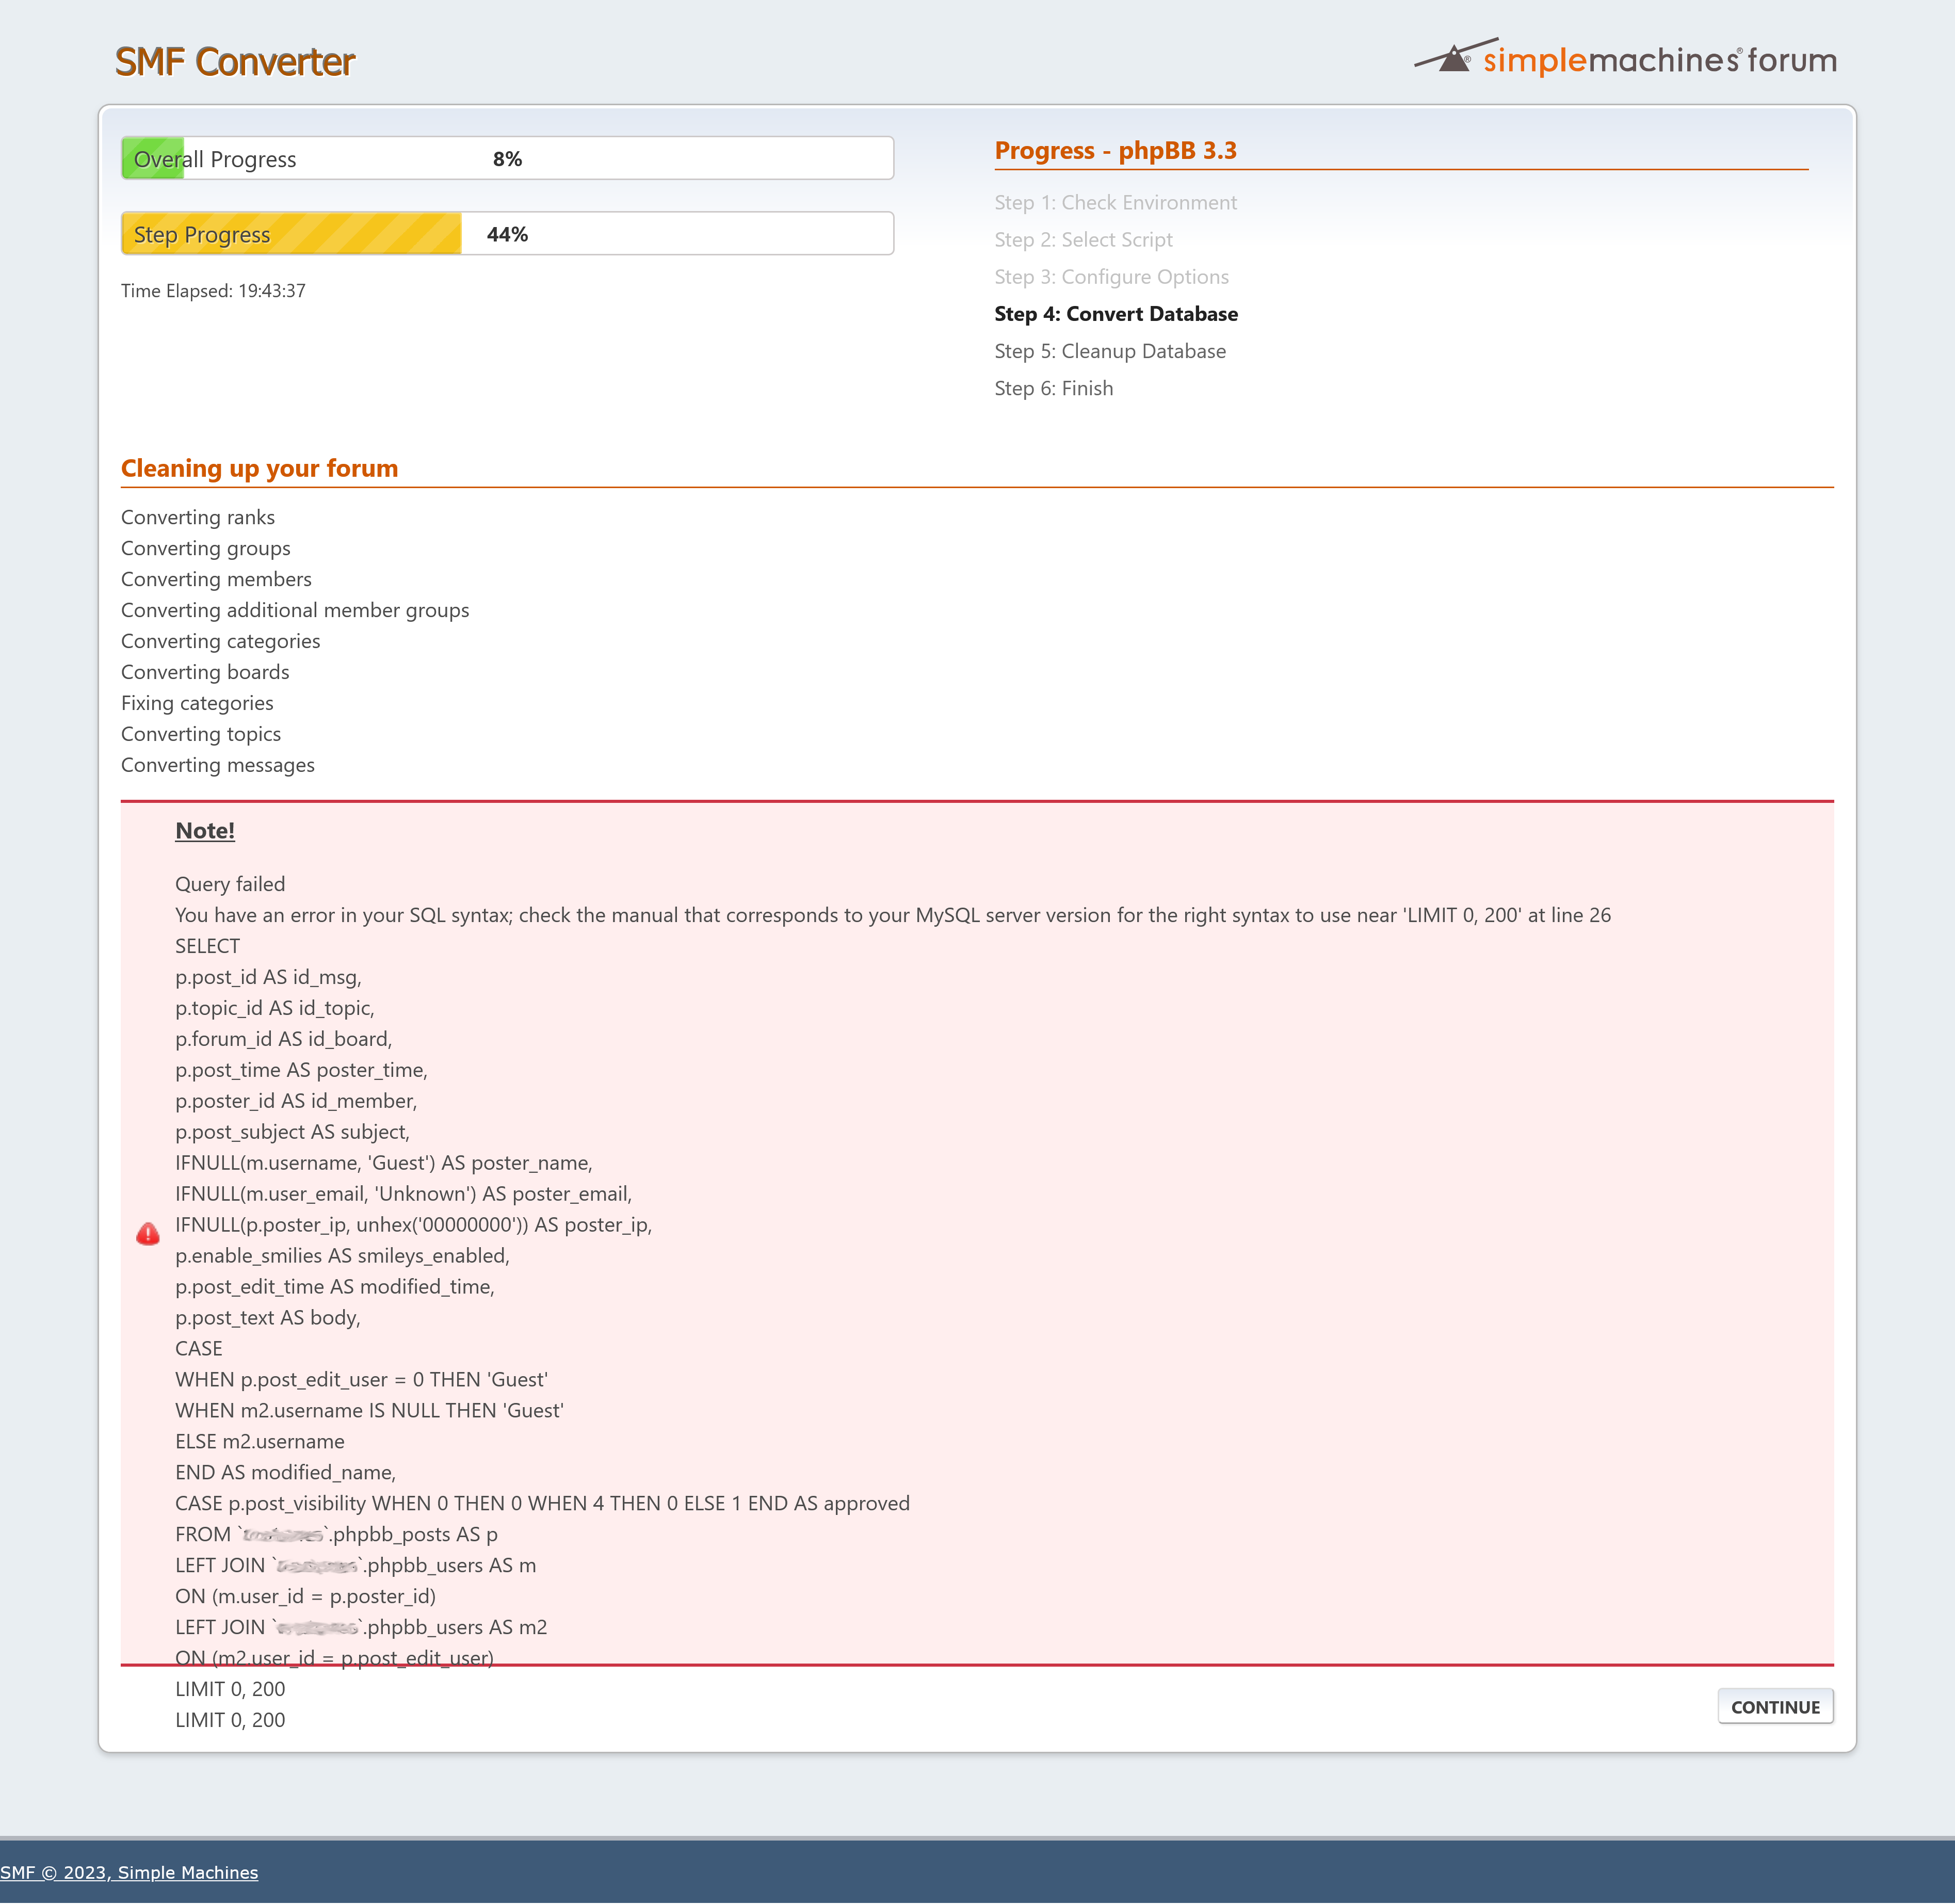Viewport: 1955px width, 1904px height.
Task: Click the p.enable_smilies AS smileys_enabled line
Action: (343, 1256)
